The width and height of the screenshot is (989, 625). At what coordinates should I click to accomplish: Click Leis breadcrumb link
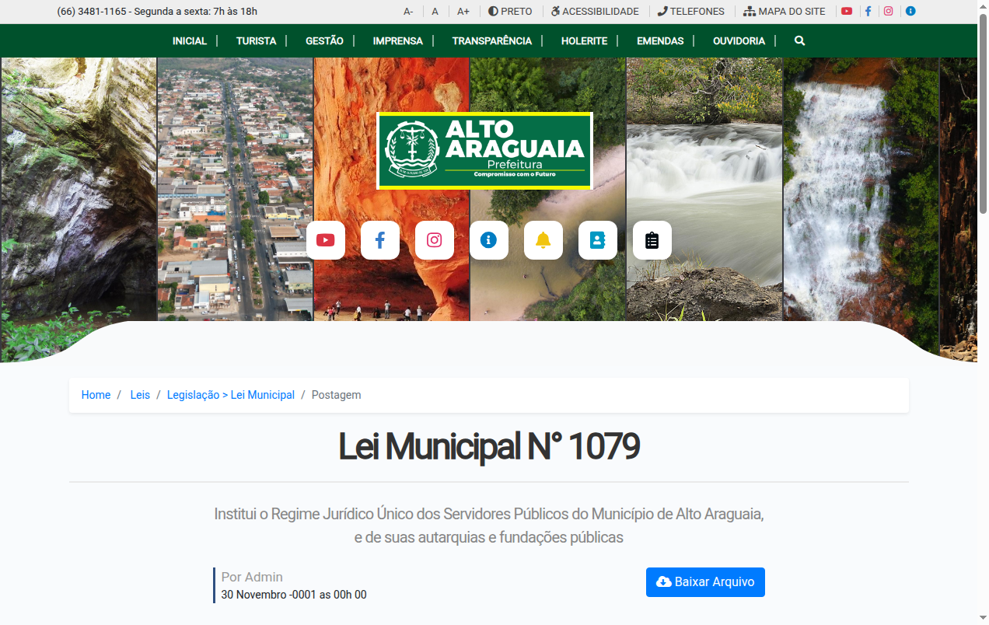point(140,395)
